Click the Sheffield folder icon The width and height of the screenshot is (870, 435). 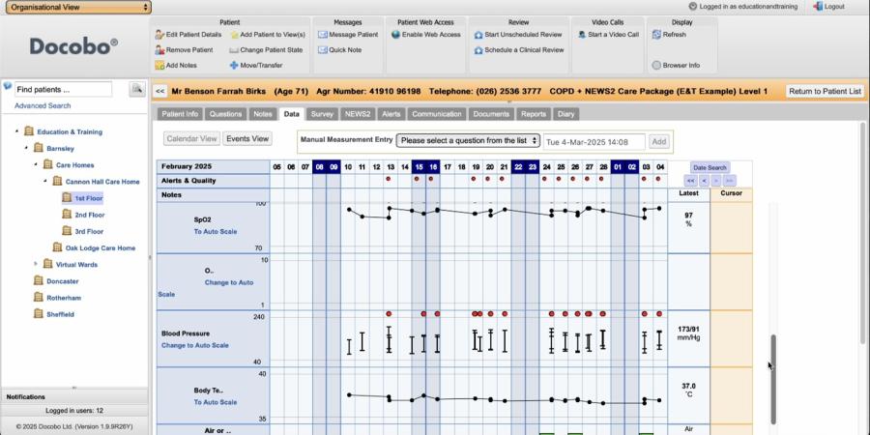tap(39, 313)
